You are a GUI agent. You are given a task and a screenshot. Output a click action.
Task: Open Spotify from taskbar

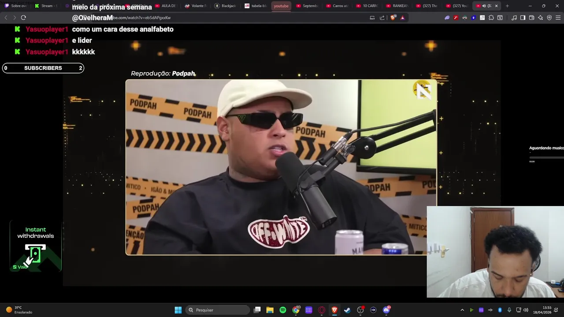click(283, 310)
